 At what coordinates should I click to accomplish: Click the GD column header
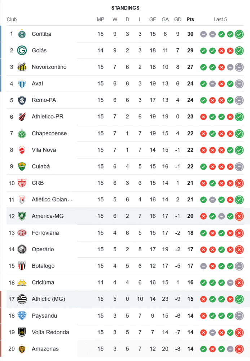click(177, 19)
